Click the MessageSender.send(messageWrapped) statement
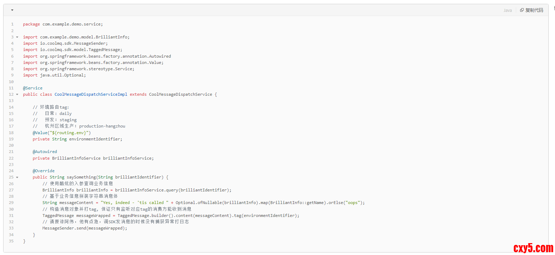555x255 pixels. tap(85, 228)
